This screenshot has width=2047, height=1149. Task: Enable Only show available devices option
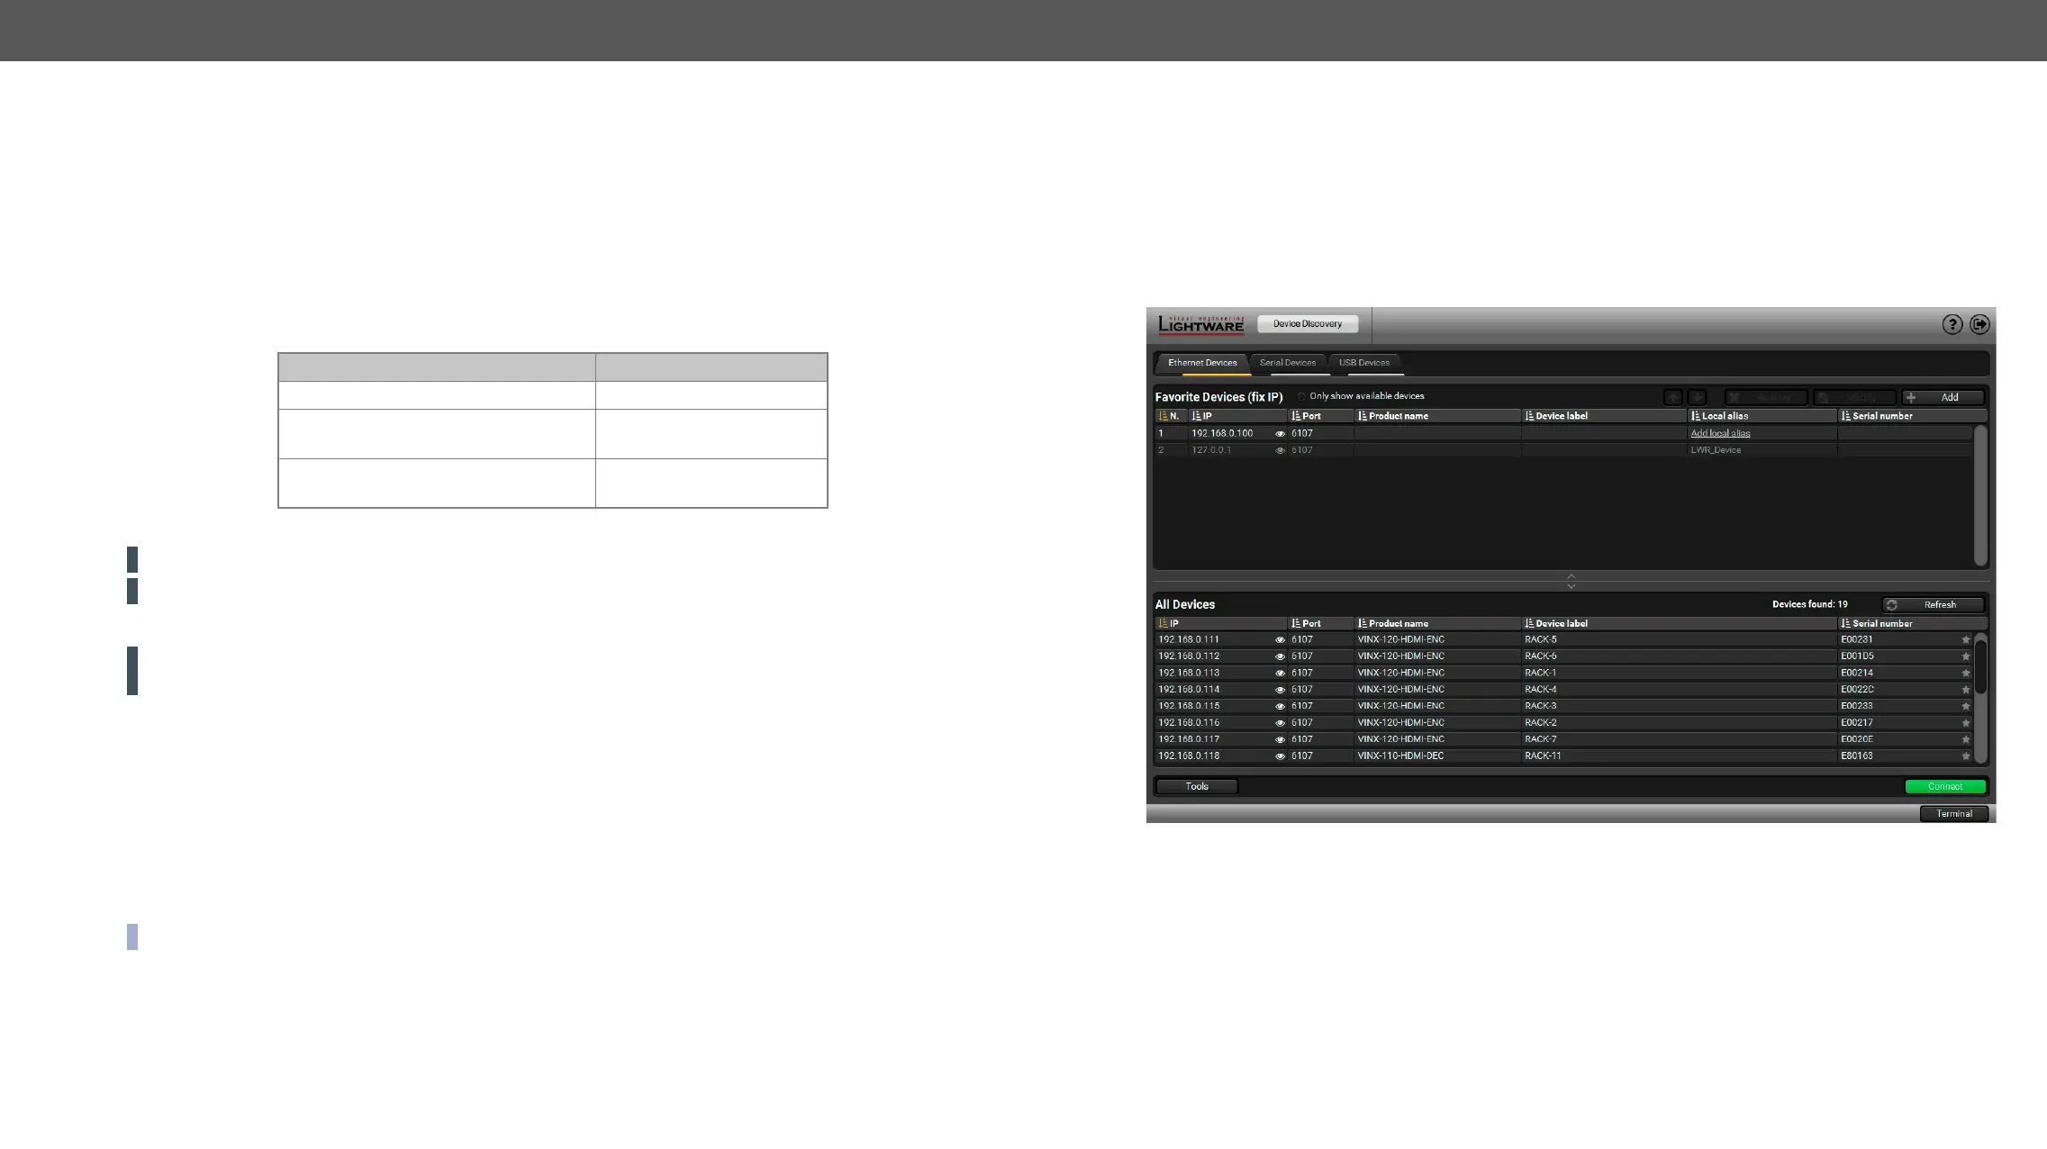1301,396
